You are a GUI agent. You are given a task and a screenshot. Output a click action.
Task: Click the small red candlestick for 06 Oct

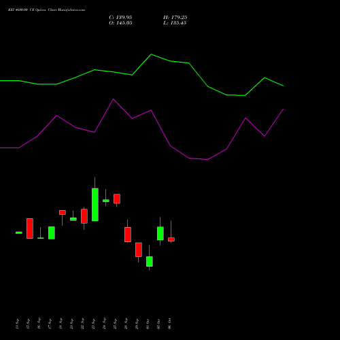[x=171, y=239]
